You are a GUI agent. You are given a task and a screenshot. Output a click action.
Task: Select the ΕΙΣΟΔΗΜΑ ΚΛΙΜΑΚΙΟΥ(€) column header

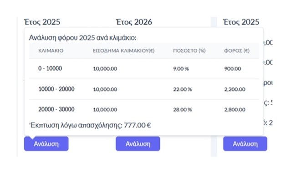click(123, 51)
